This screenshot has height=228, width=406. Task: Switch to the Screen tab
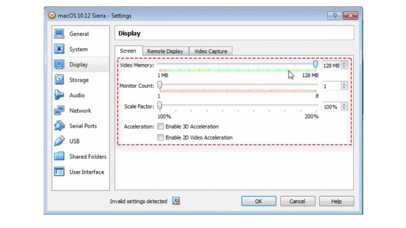pyautogui.click(x=128, y=51)
